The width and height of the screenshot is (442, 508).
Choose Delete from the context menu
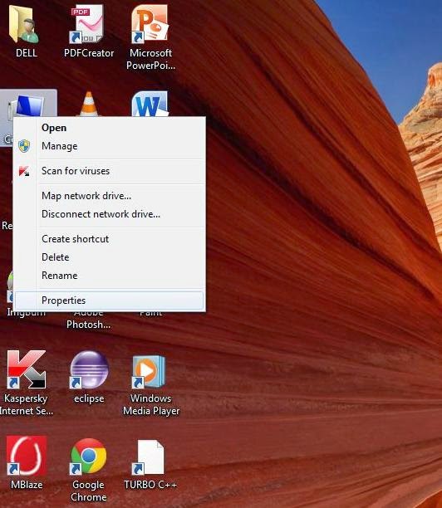click(x=109, y=257)
